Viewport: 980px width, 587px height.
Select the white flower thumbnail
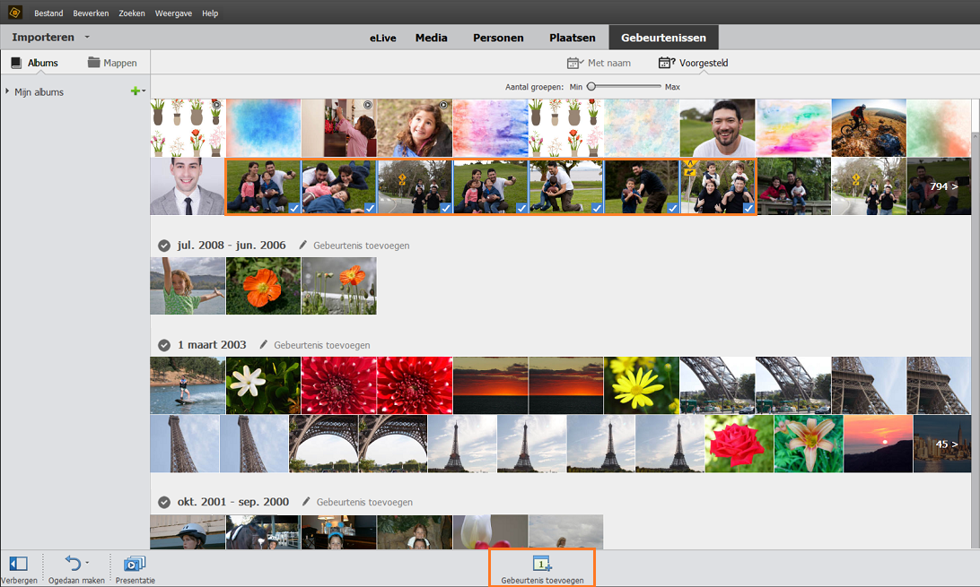pyautogui.click(x=263, y=384)
